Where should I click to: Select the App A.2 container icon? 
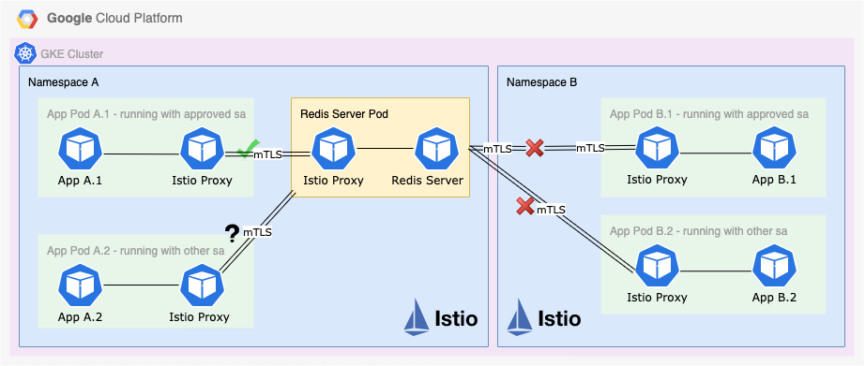point(80,285)
